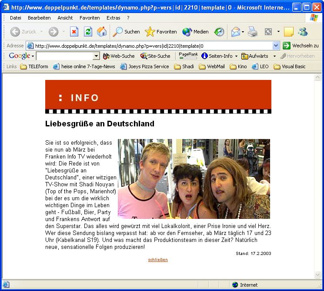Click the 'Wechseln zu' go button
The height and width of the screenshot is (291, 324).
pyautogui.click(x=301, y=46)
